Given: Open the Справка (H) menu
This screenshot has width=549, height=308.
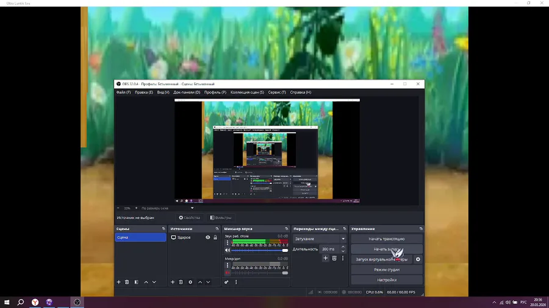Looking at the screenshot, I should tap(300, 93).
